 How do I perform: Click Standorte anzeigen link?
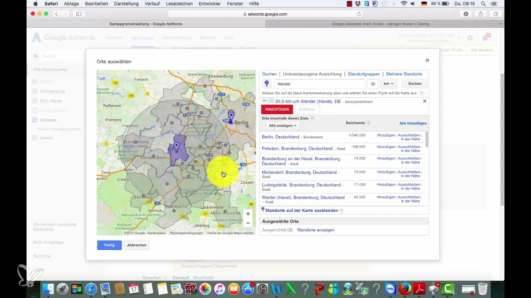[x=316, y=230]
